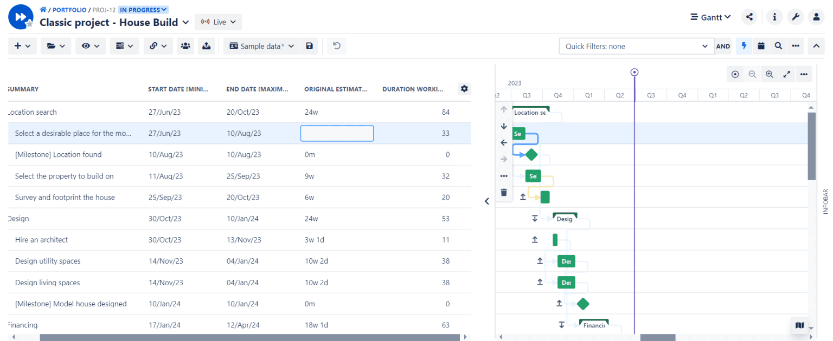Click the BigGantt app logo icon

[21, 17]
